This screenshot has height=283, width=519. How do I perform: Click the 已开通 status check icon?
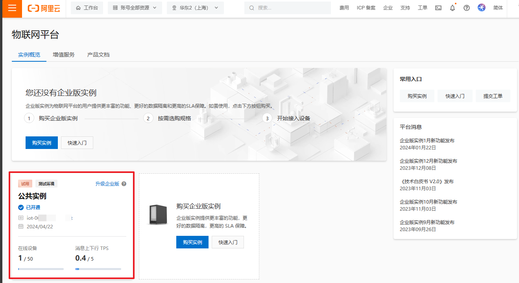click(21, 207)
